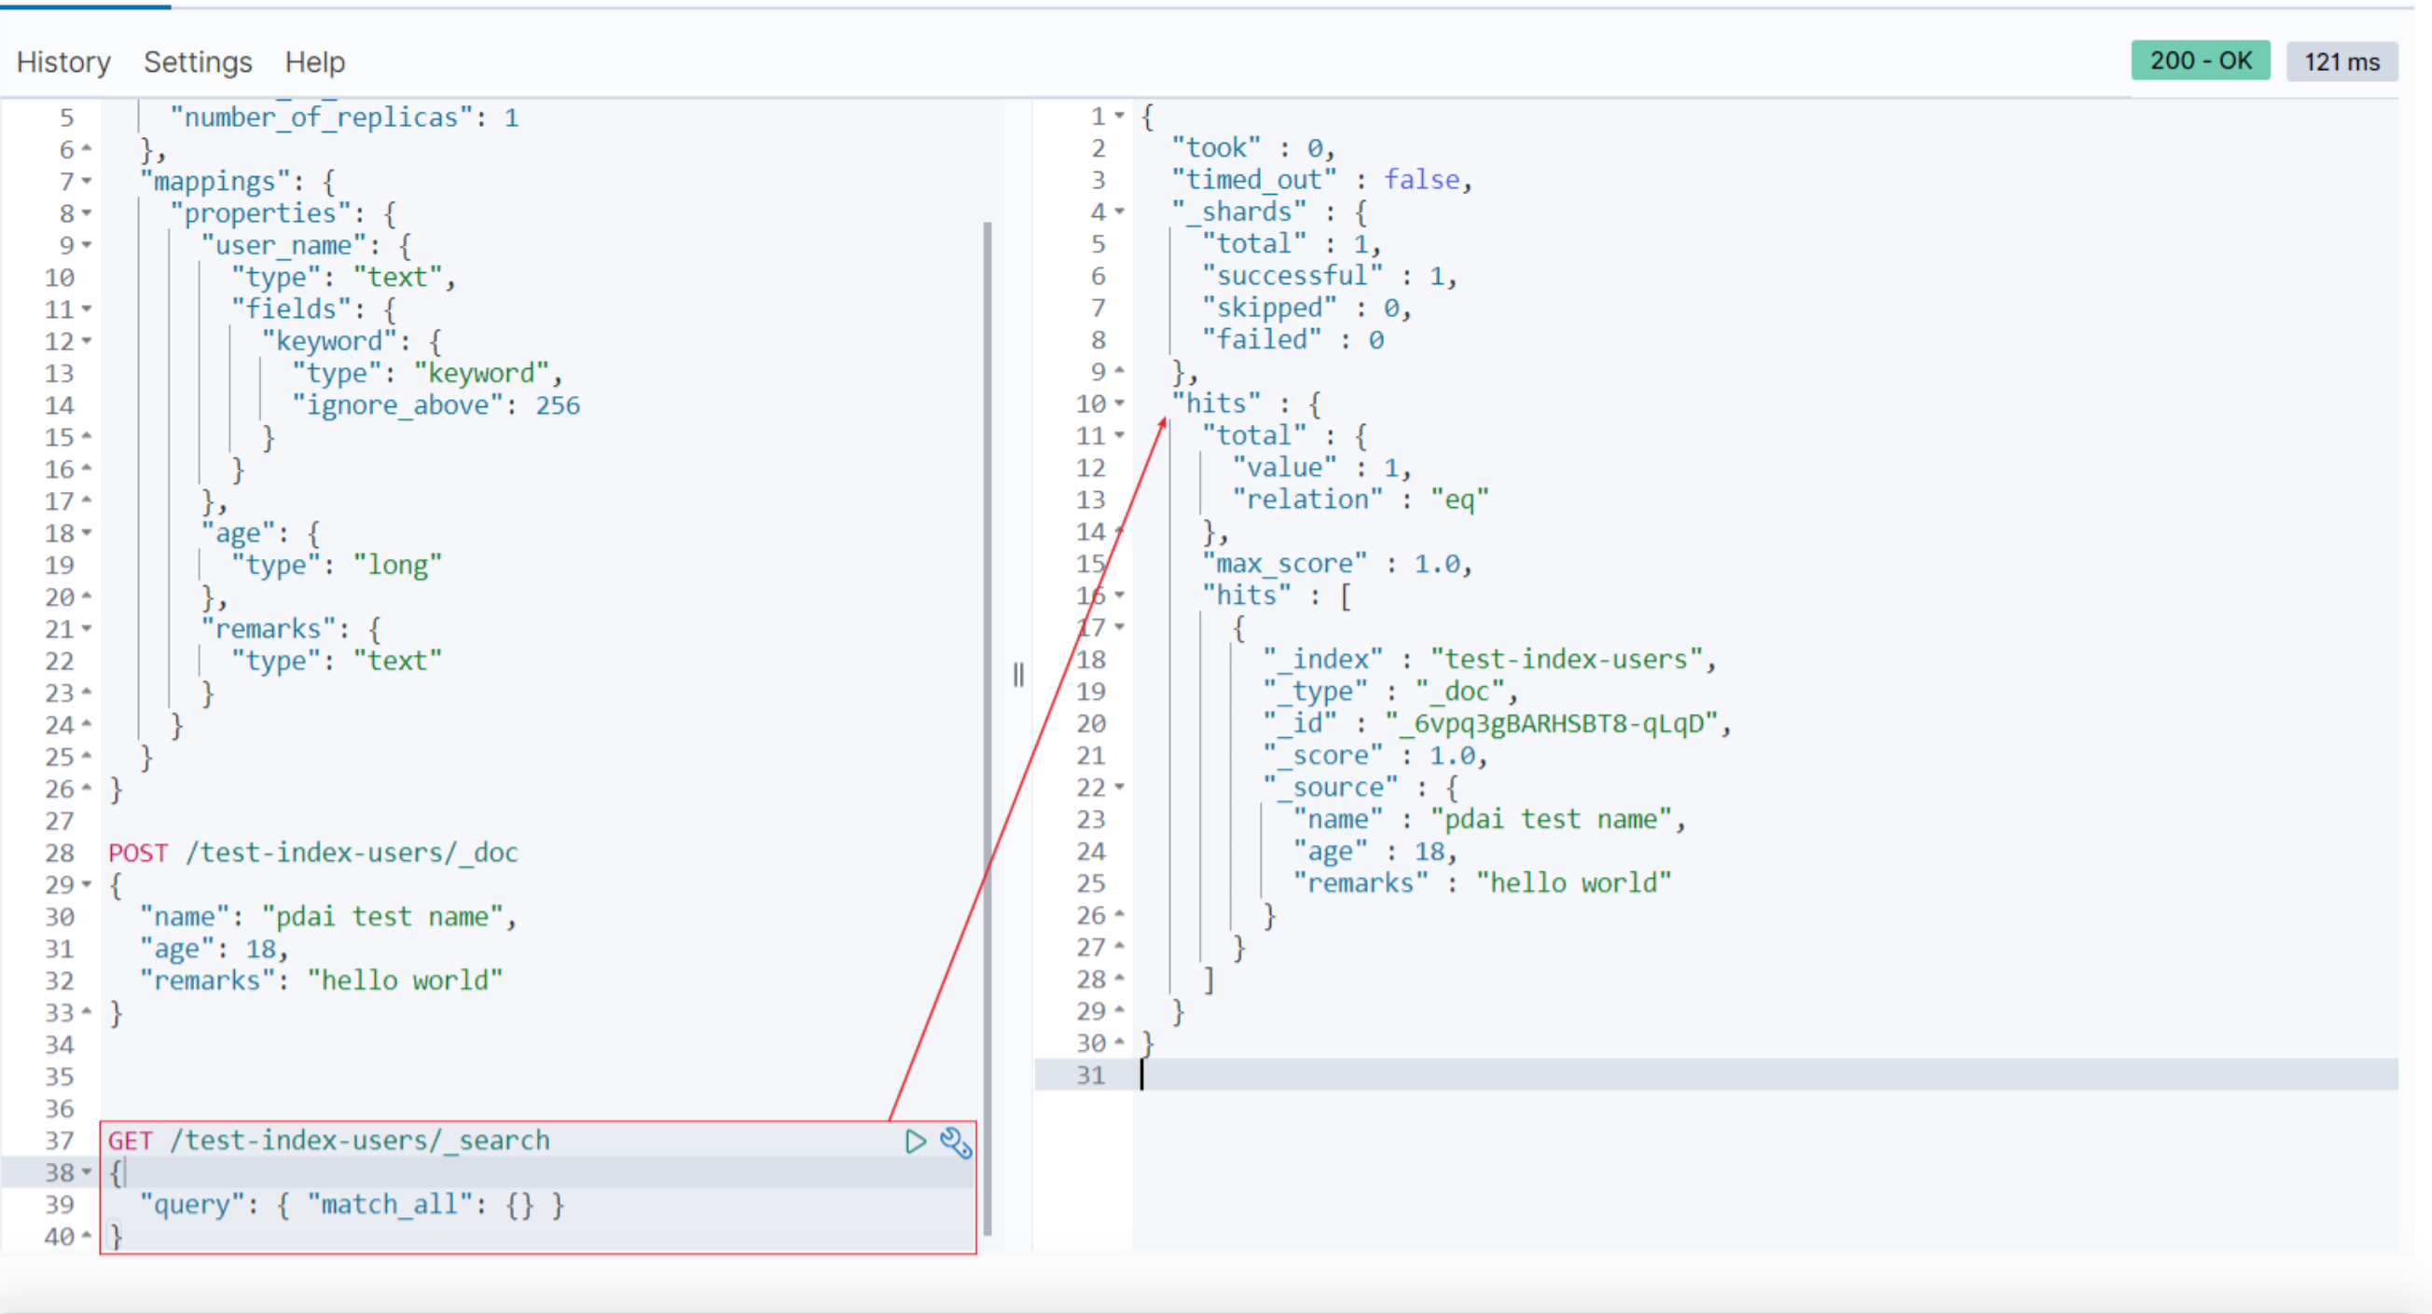Open the wrench options icon for the request

[956, 1142]
